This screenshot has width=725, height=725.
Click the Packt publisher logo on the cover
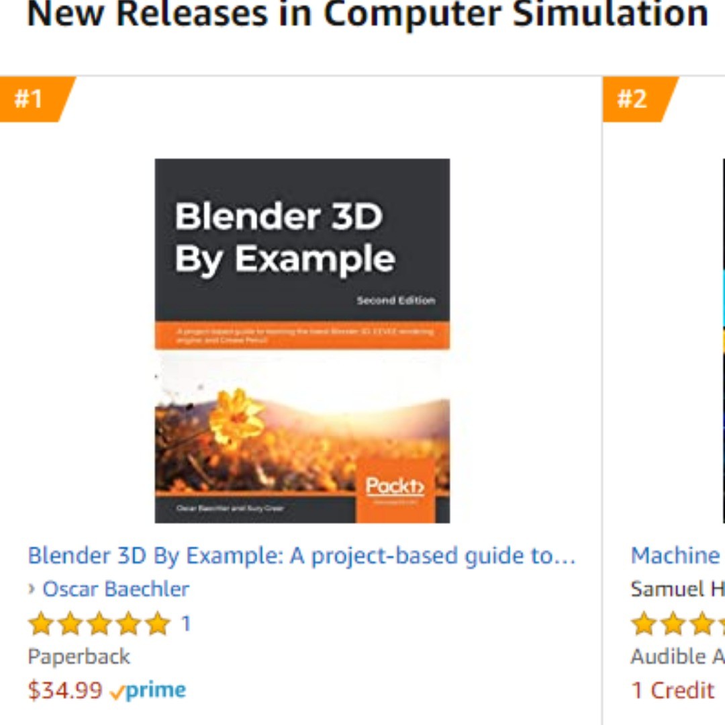pos(395,486)
